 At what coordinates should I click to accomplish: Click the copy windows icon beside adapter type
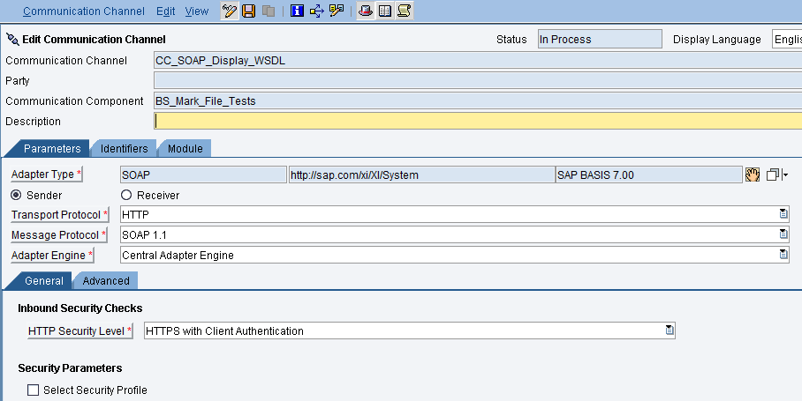click(x=772, y=175)
